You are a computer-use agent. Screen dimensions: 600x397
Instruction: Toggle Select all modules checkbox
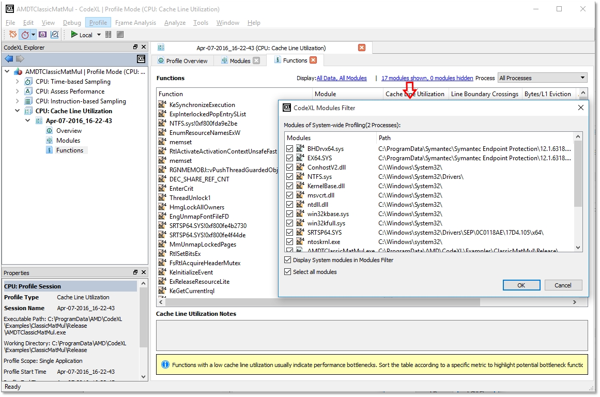288,272
